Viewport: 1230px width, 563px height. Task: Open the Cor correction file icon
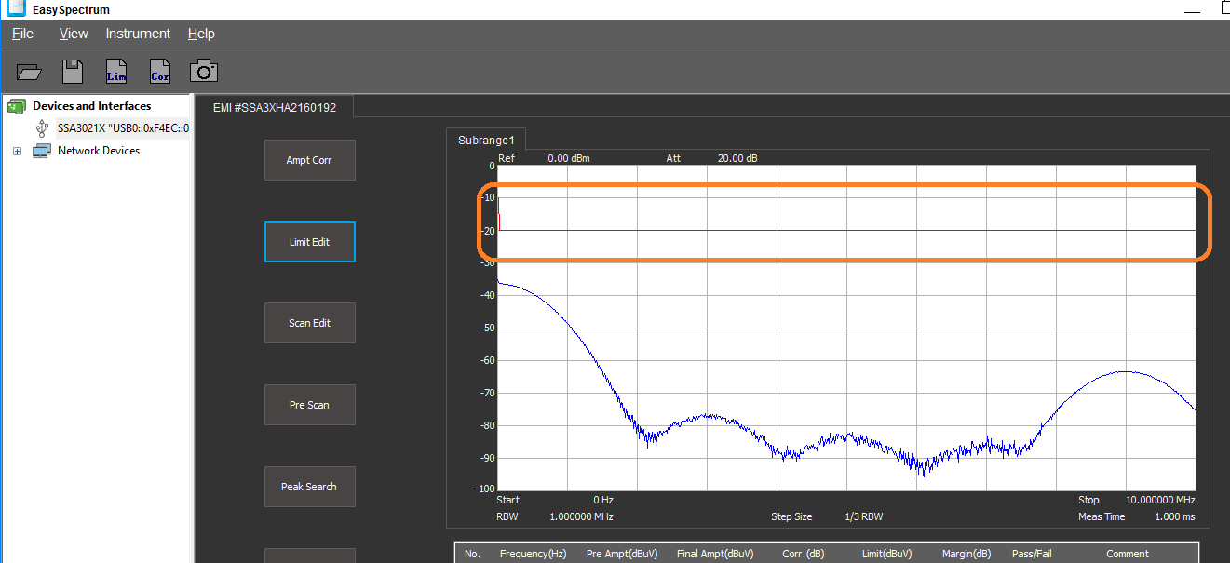coord(160,72)
